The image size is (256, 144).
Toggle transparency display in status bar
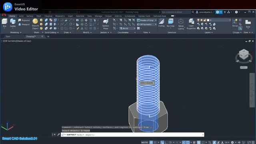(x=199, y=142)
